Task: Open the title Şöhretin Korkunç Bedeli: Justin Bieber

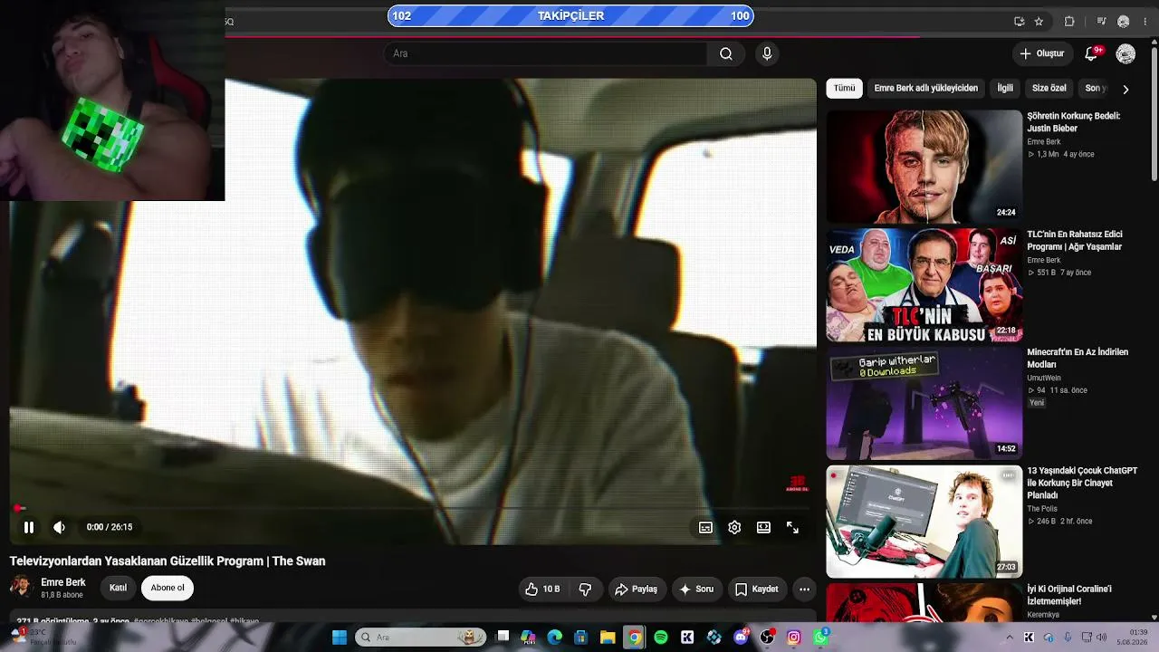Action: coord(1074,122)
